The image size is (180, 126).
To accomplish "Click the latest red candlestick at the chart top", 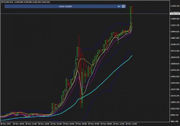I will coord(132,10).
